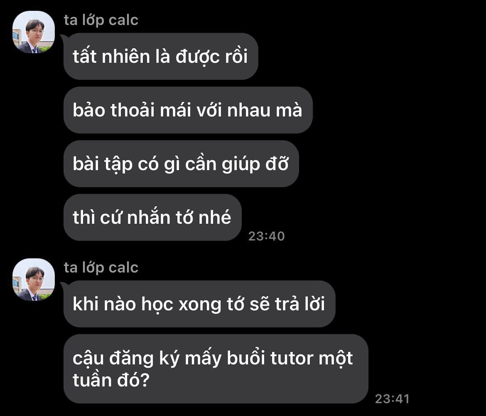
Task: Tap 'tuần đó?' on the last bubble's second line
Action: click(x=111, y=380)
